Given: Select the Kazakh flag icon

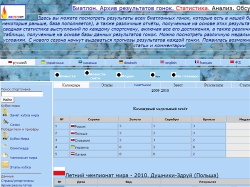Looking at the screenshot, I should click(x=80, y=62).
